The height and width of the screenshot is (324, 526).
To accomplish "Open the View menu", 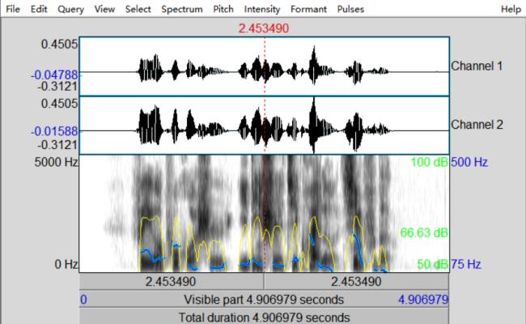I will click(x=104, y=9).
